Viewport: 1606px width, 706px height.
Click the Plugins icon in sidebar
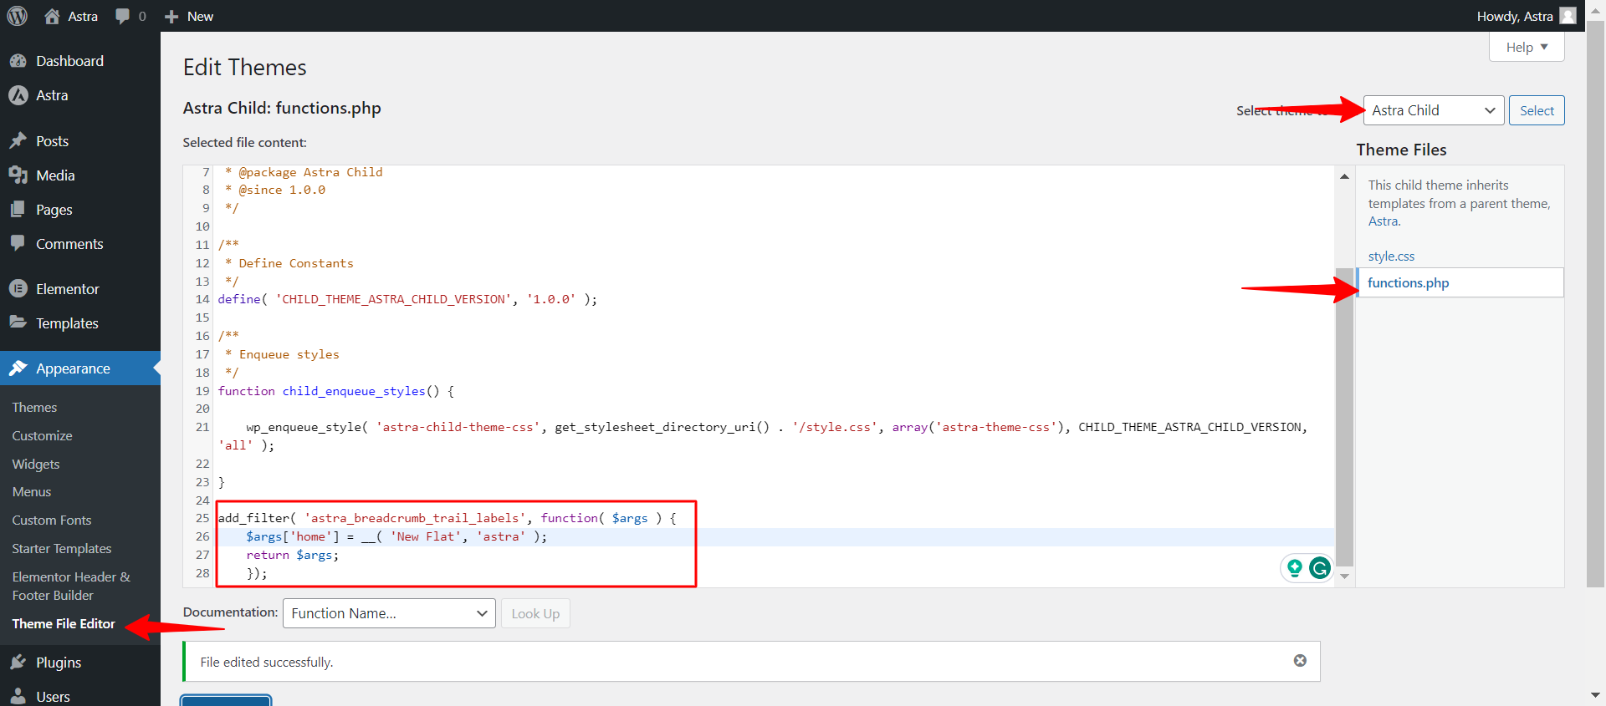click(x=18, y=662)
